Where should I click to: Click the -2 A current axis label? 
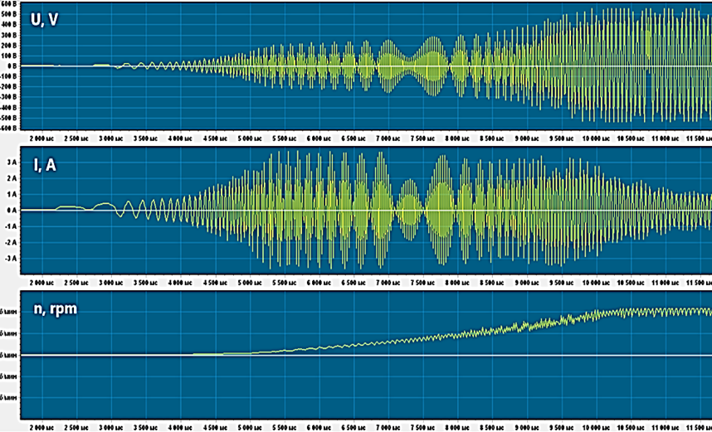point(11,242)
